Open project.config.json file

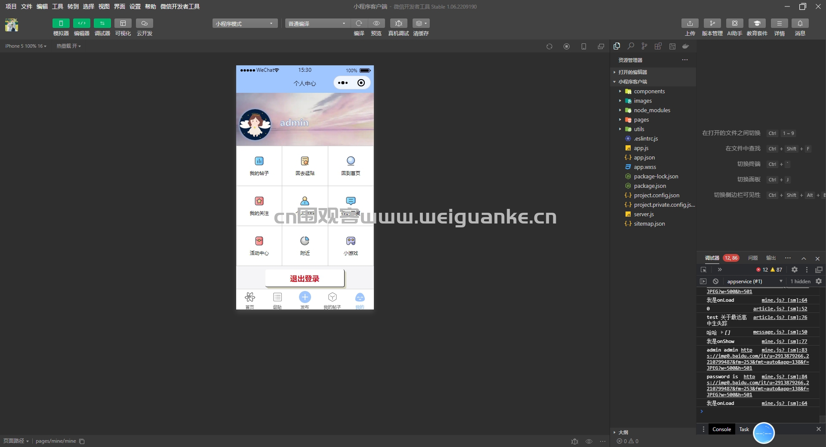(x=653, y=195)
